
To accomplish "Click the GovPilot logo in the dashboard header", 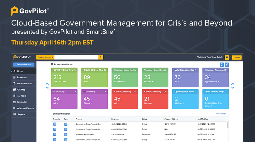I will click(x=22, y=57).
